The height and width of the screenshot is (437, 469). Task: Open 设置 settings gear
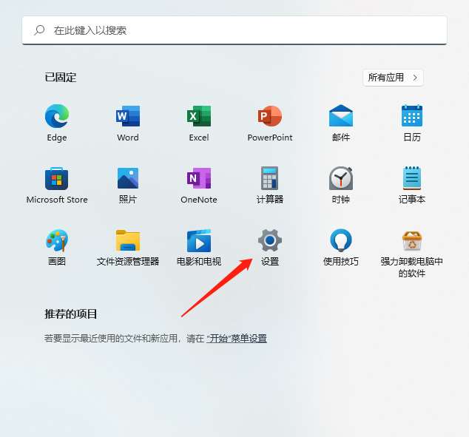(x=270, y=240)
